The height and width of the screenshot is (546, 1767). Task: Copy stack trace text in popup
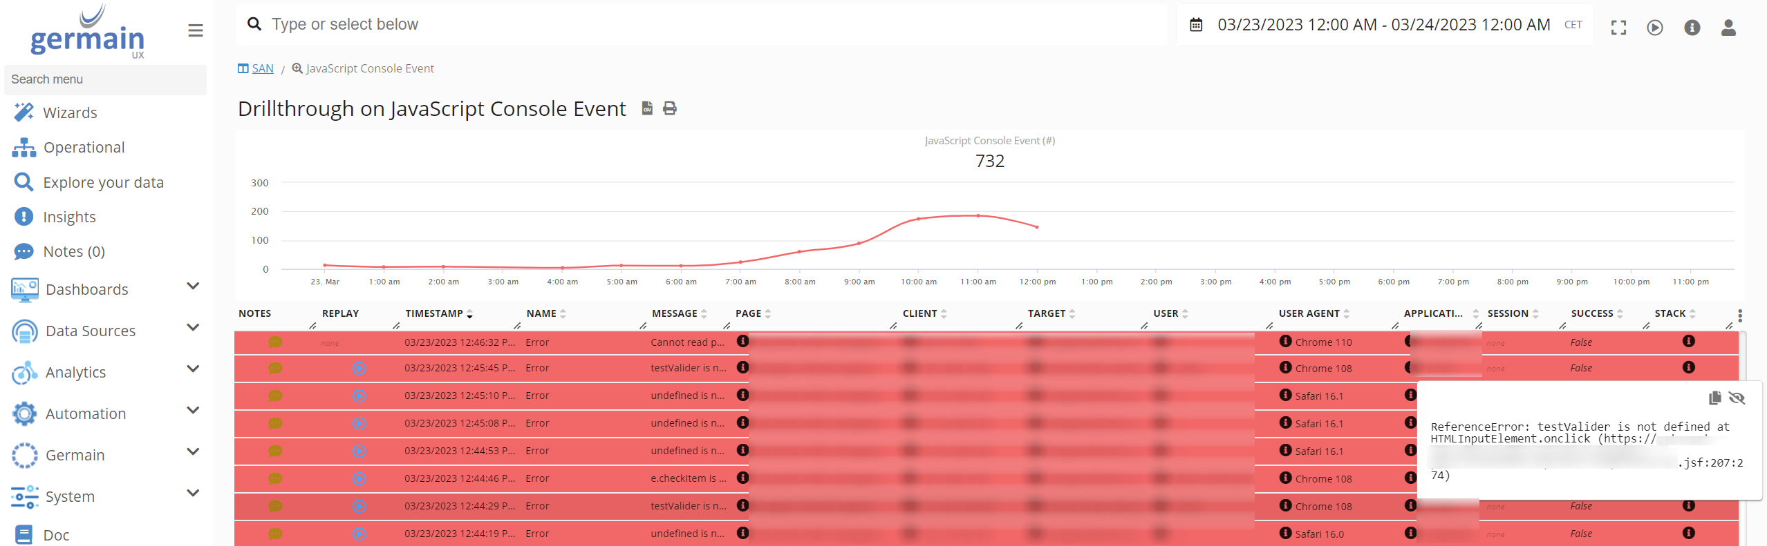click(x=1714, y=398)
